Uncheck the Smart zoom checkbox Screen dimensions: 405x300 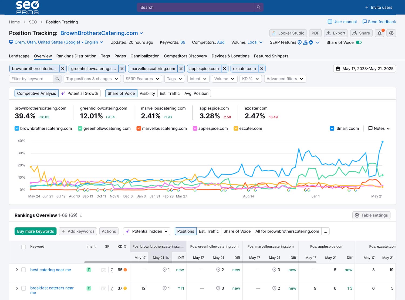tap(332, 128)
